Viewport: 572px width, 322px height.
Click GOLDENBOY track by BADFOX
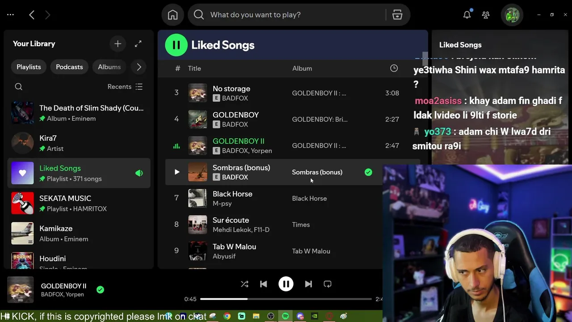(x=236, y=115)
